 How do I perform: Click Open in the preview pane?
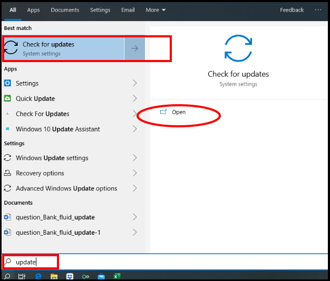[x=179, y=112]
